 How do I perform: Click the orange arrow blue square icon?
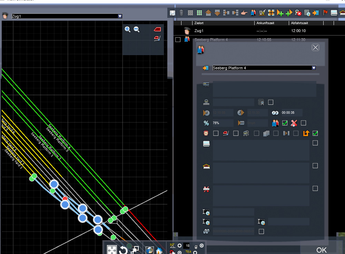click(x=316, y=13)
